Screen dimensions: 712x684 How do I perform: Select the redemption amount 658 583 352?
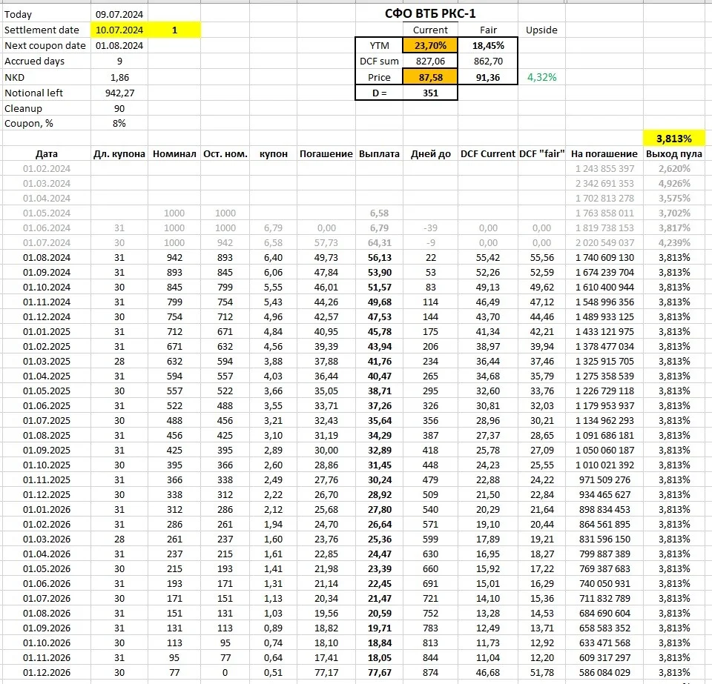[x=605, y=628]
